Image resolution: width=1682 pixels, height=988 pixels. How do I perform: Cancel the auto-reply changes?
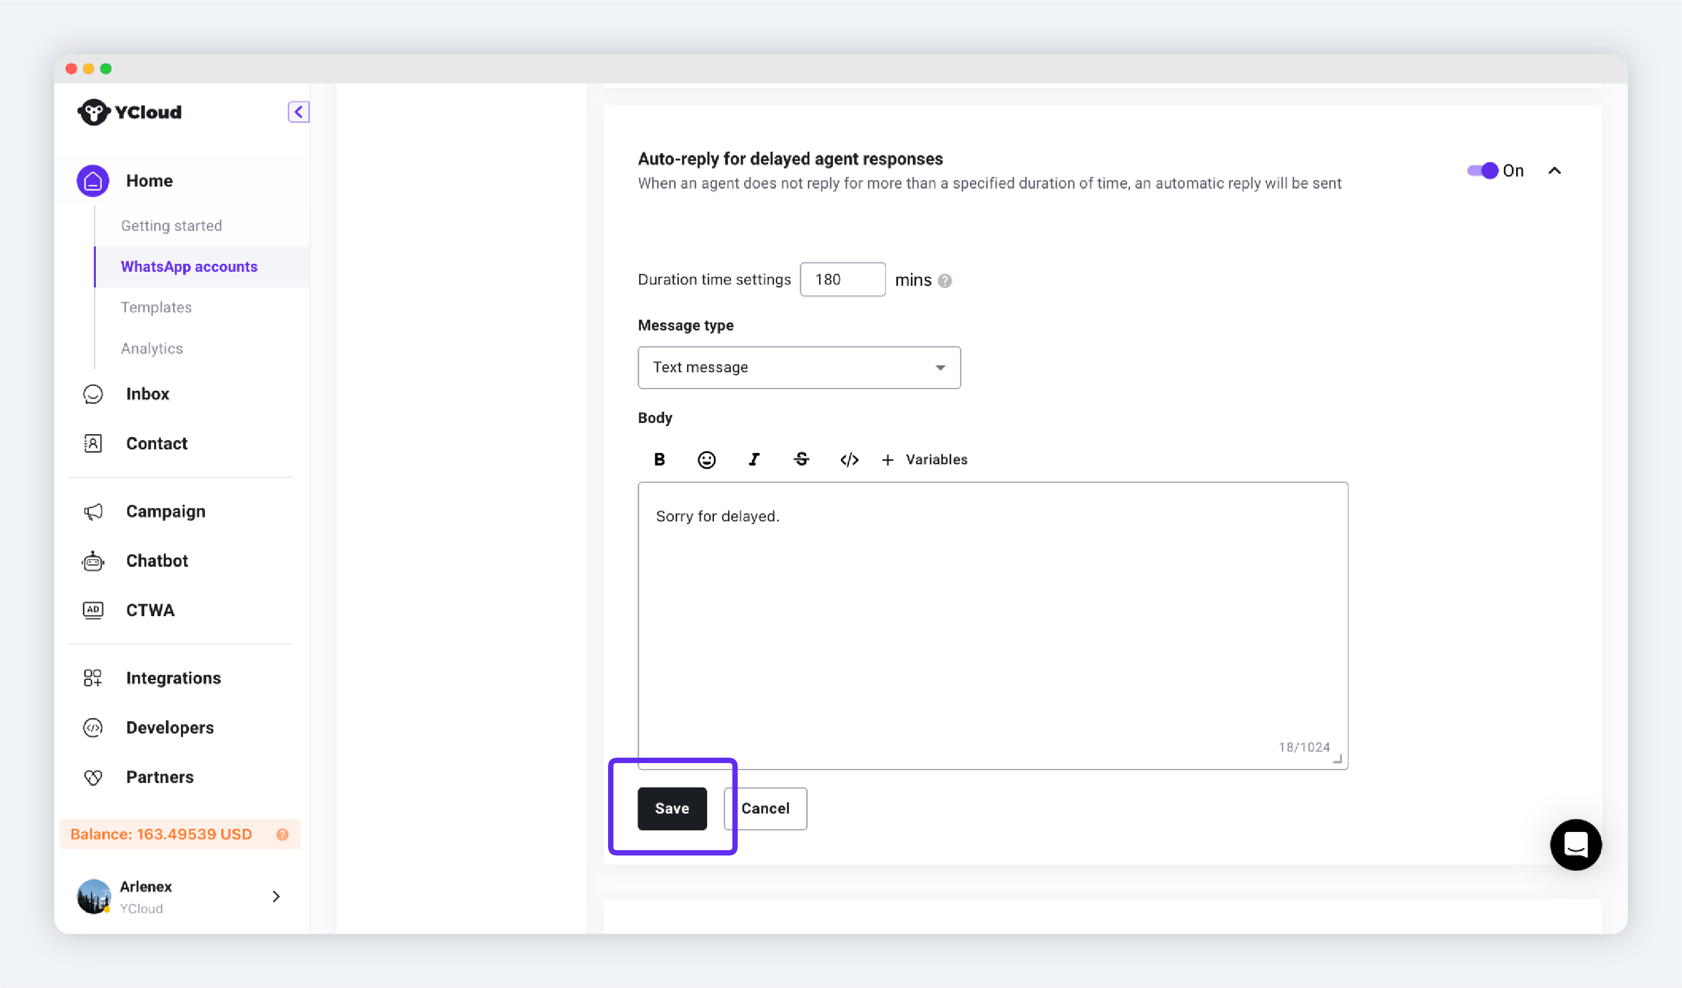click(765, 808)
